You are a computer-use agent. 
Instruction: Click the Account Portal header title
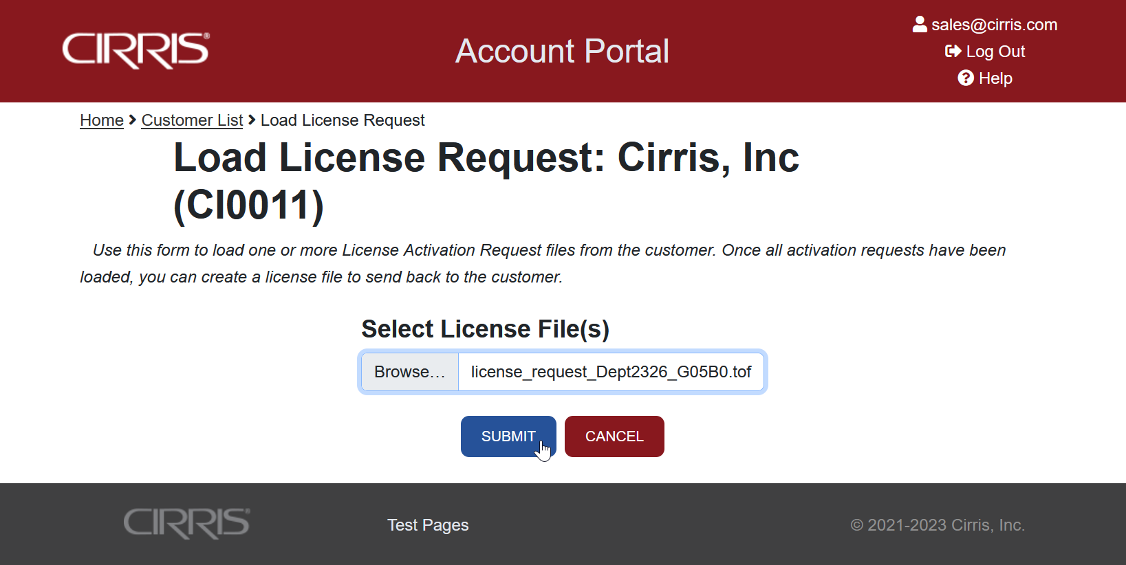(x=562, y=51)
